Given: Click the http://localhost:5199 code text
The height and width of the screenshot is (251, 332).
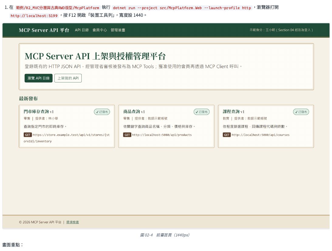Looking at the screenshot, I should (34, 16).
